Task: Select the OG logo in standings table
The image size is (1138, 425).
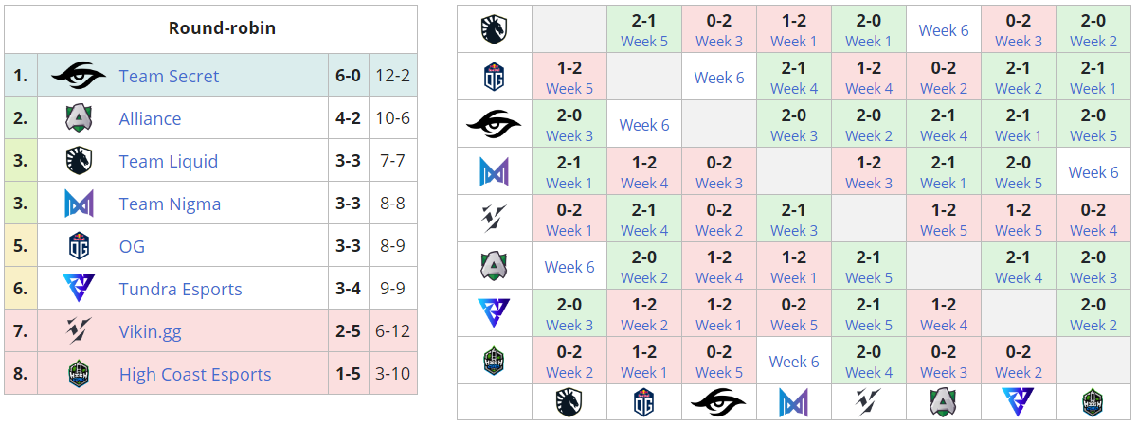Action: point(79,246)
